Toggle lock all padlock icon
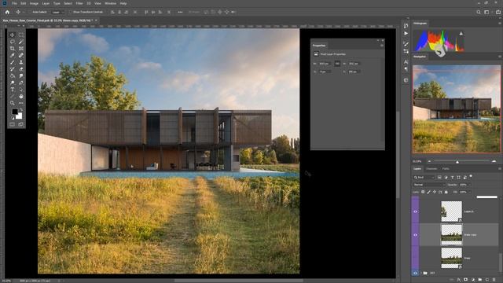This screenshot has width=503, height=283. tap(446, 192)
